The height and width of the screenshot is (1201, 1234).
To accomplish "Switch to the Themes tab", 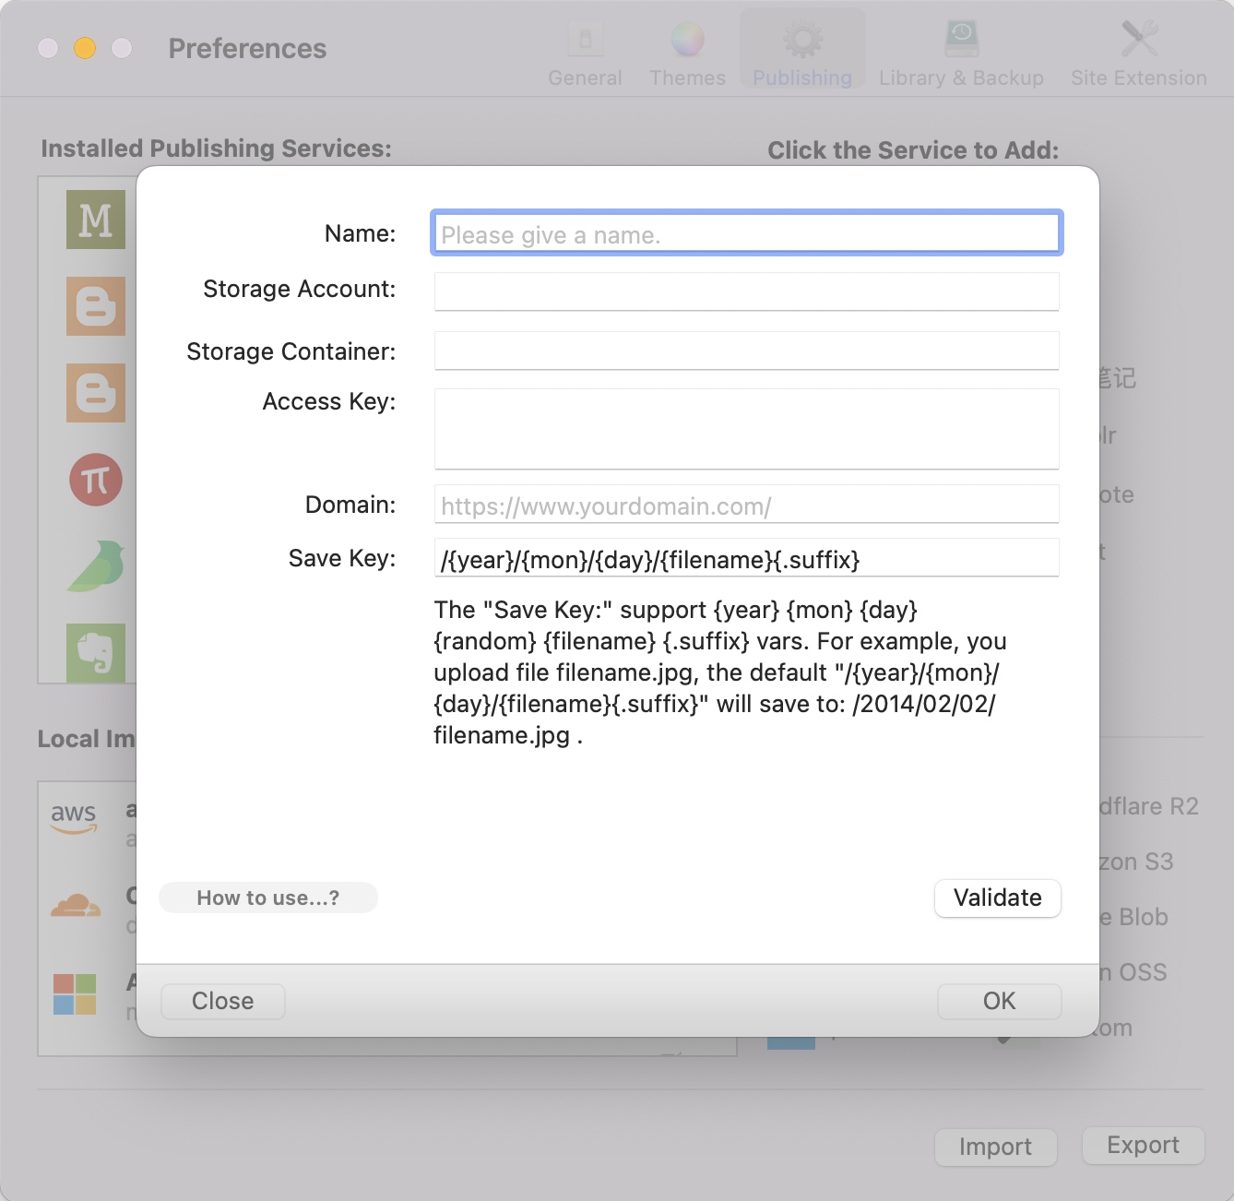I will [x=687, y=54].
